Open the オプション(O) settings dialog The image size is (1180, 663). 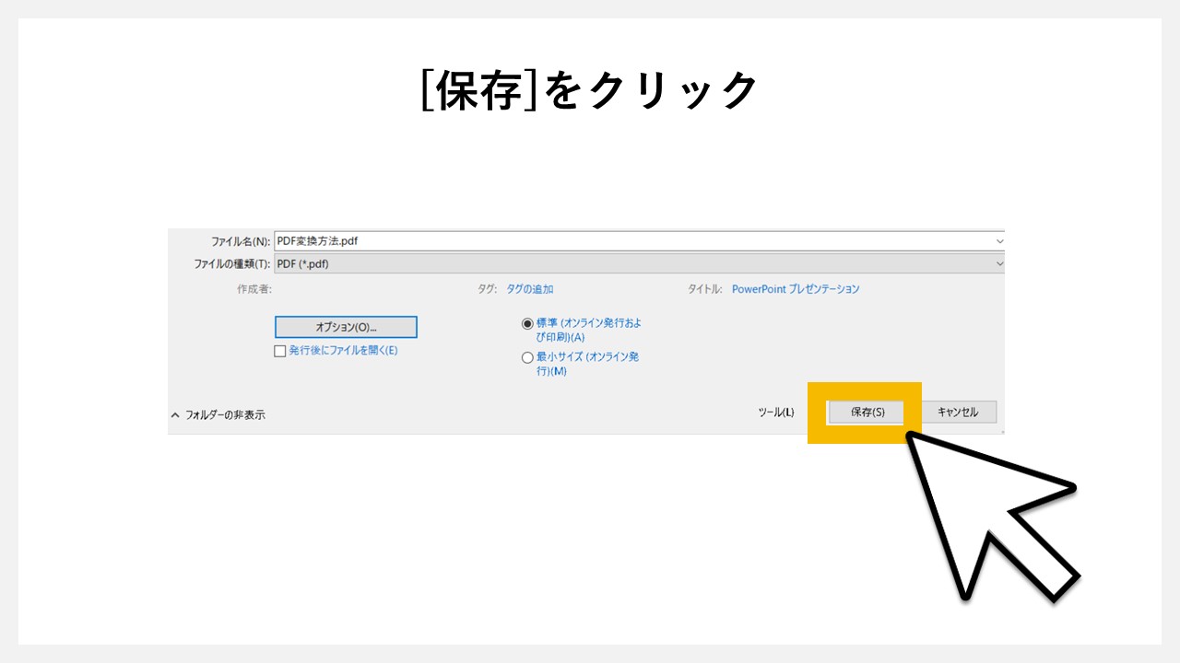pyautogui.click(x=346, y=327)
